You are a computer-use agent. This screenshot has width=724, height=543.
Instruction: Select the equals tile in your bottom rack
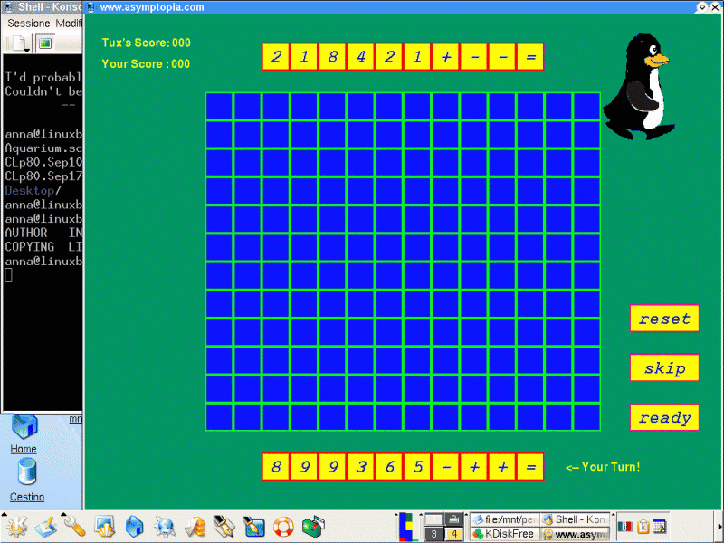(x=530, y=467)
